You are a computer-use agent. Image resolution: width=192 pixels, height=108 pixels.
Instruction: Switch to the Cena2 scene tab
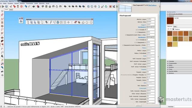pyautogui.click(x=11, y=10)
